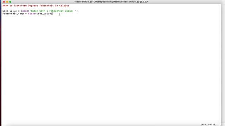
Task: Click the 'Col: 35' status bar indicator
Action: coord(212,125)
